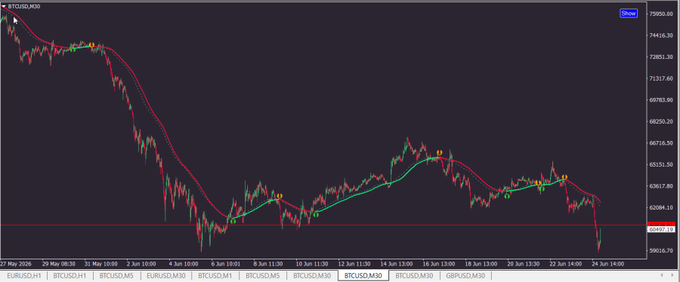Viewport: 680px width, 282px height.
Task: Switch to the EURUSD,H1 chart tab
Action: tap(24, 275)
